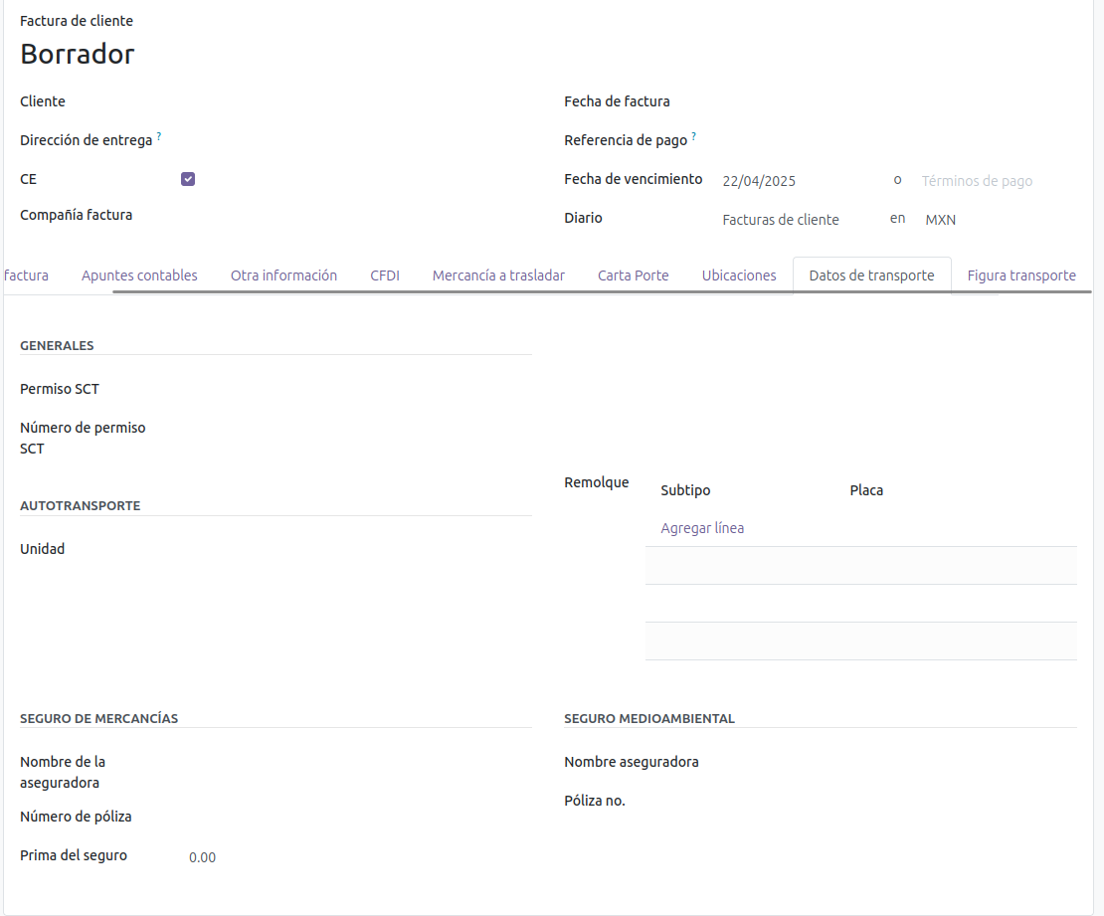Toggle the CE checkbox
1104x916 pixels.
click(x=188, y=179)
